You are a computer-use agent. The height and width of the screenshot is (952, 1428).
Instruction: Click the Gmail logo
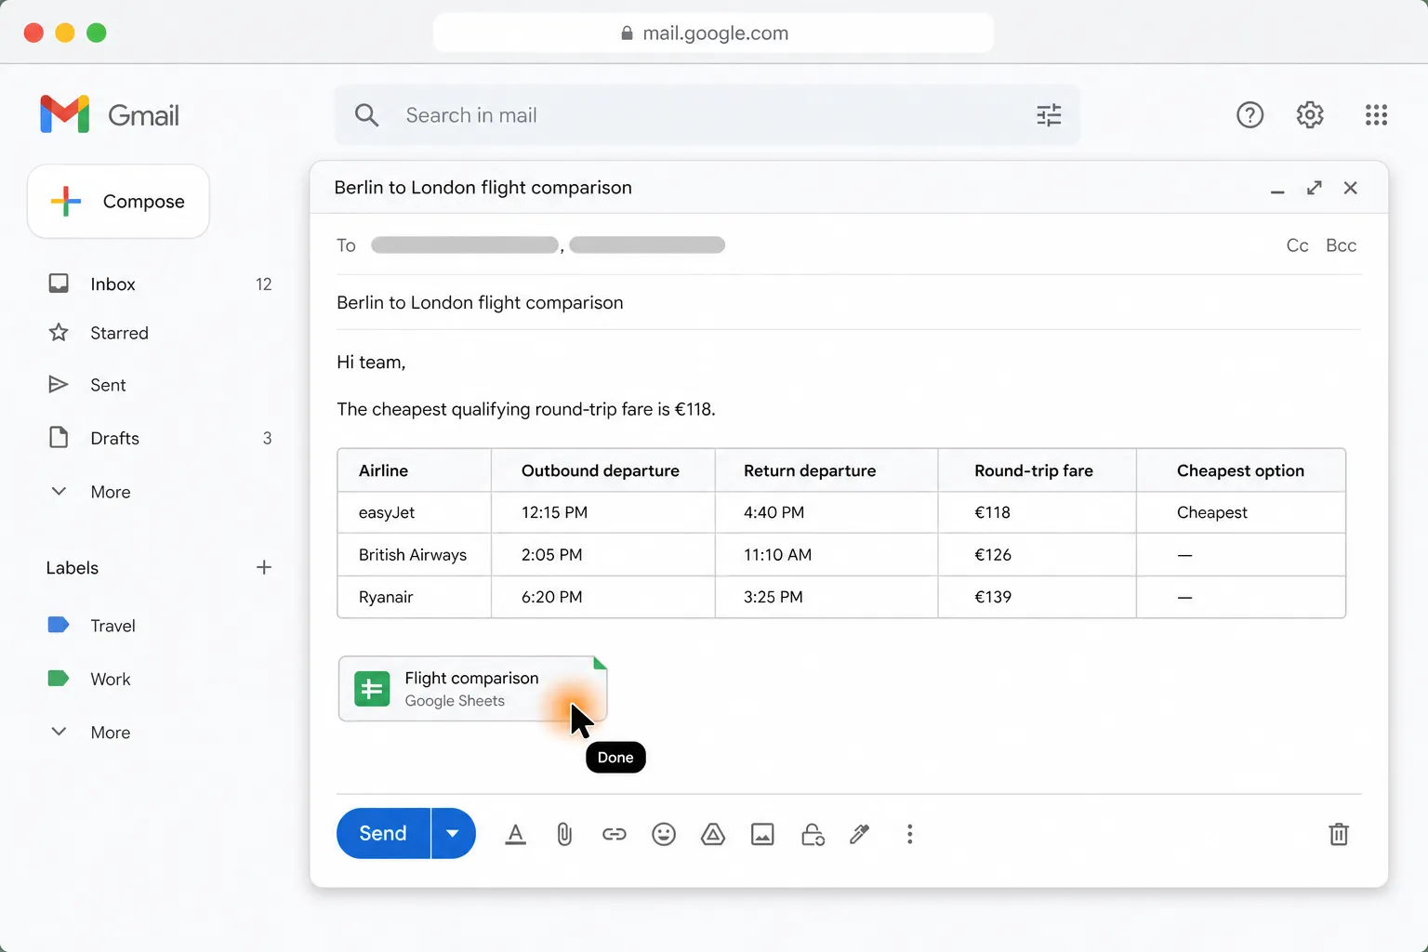pyautogui.click(x=110, y=114)
